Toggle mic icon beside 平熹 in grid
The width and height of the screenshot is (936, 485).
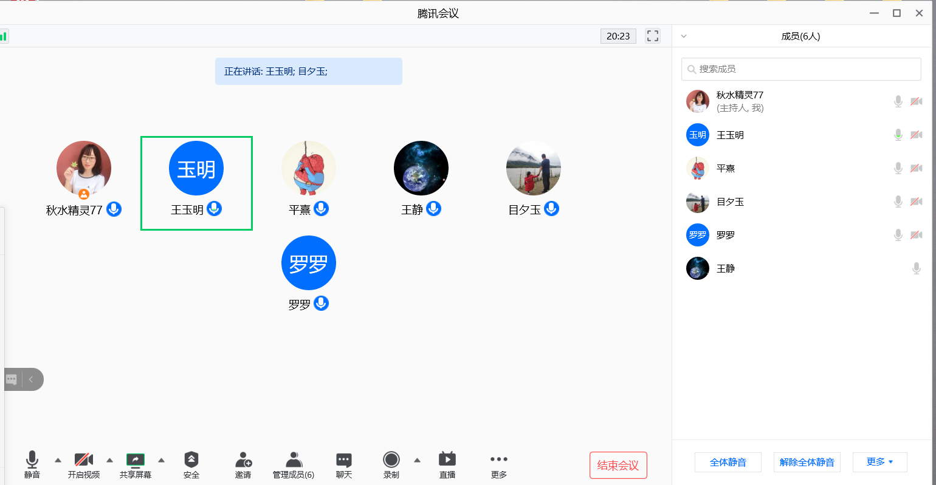coord(322,209)
